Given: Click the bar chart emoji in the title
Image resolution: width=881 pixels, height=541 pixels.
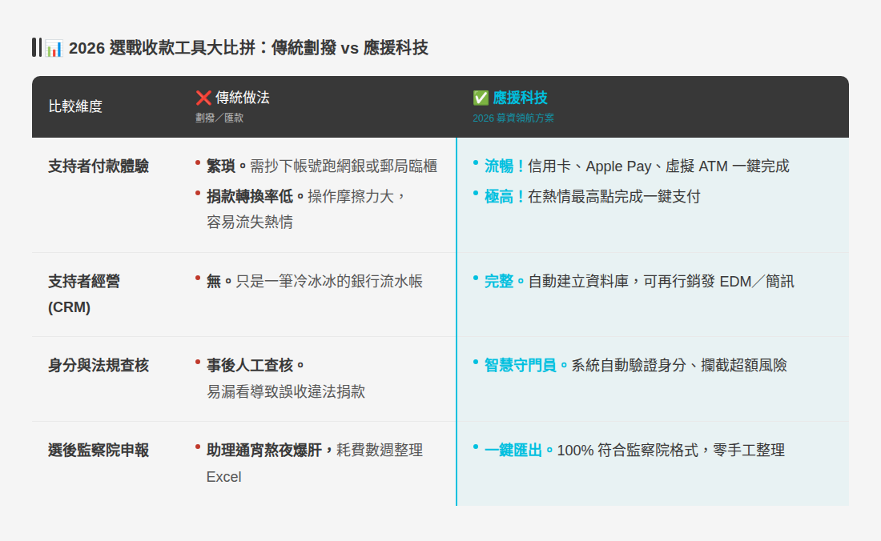Looking at the screenshot, I should tap(54, 48).
